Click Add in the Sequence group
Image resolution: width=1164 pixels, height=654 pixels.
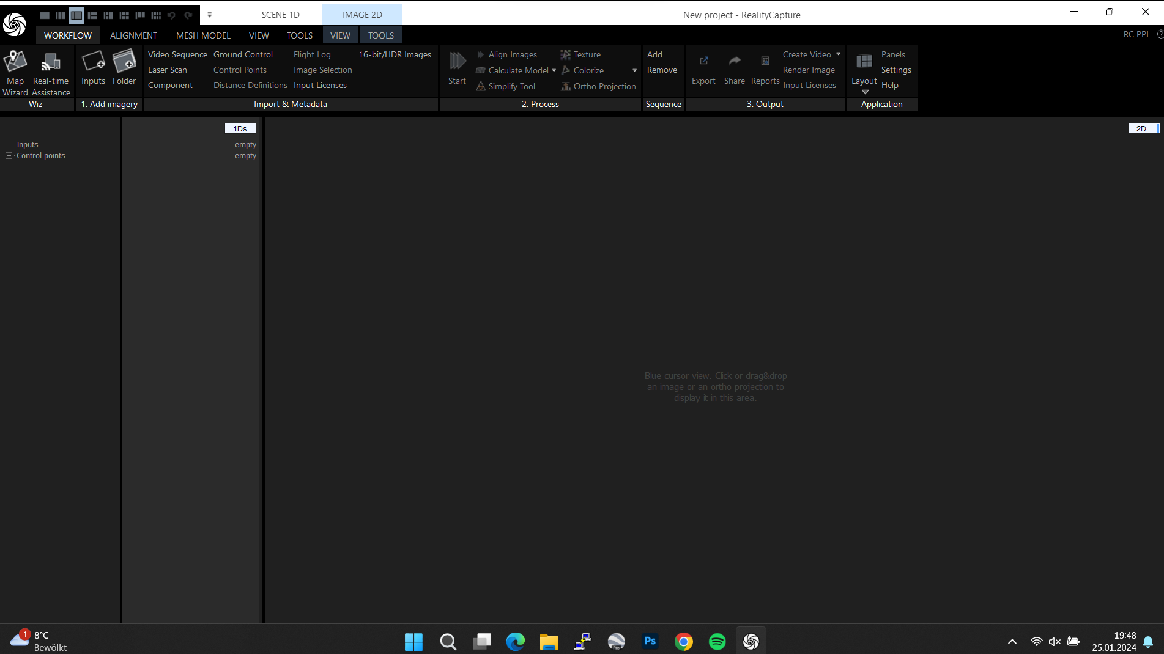[654, 54]
